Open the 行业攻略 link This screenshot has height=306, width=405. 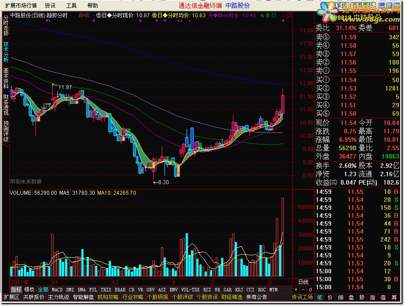tap(133, 297)
